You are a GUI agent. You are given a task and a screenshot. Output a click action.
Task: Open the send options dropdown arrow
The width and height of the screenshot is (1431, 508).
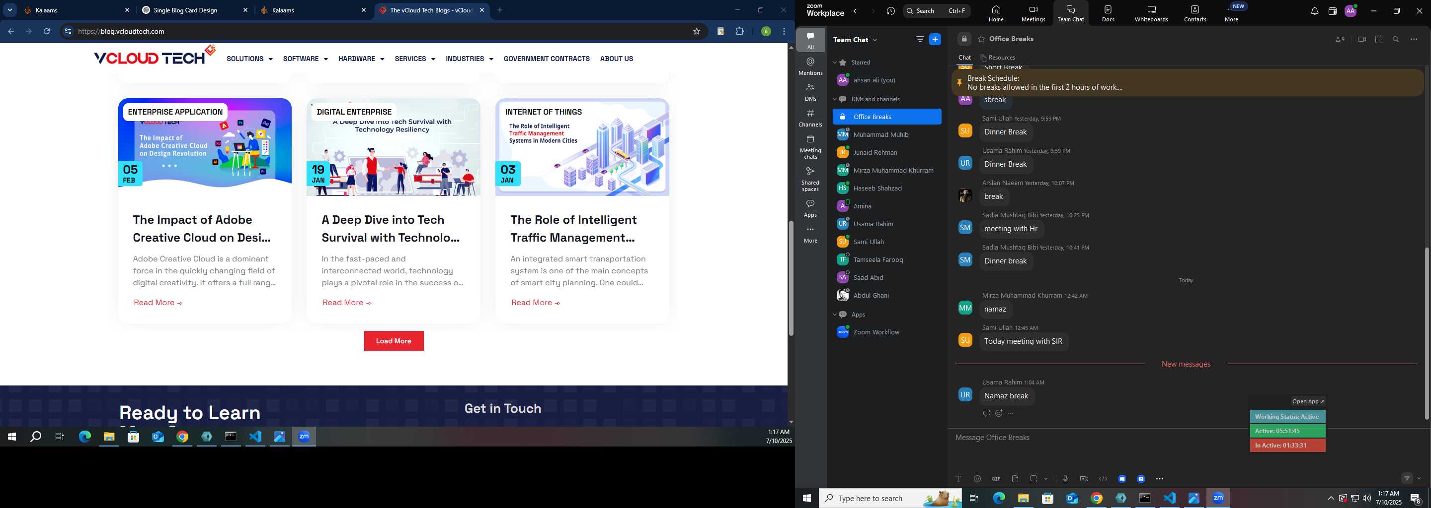tap(1420, 478)
